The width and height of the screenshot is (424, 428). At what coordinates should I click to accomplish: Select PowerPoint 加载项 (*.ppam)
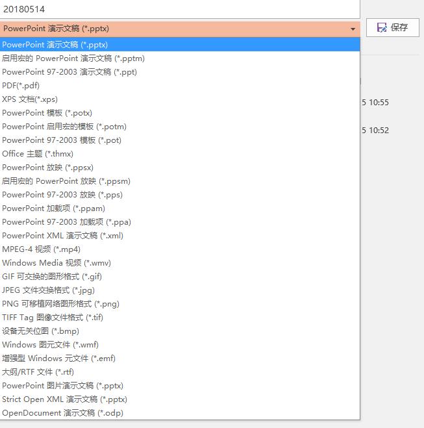180,208
